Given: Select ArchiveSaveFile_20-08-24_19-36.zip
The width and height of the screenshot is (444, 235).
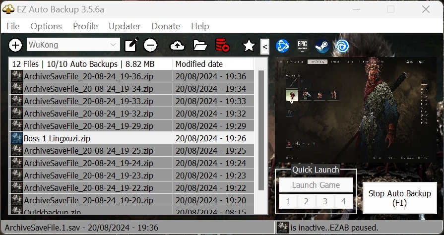Looking at the screenshot, I should tap(131, 76).
